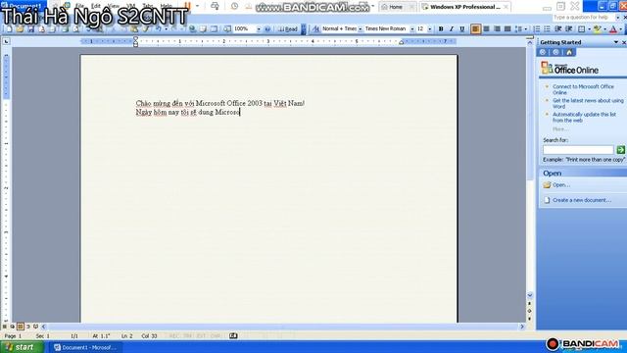Select Justify alignment
This screenshot has height=353, width=627.
(507, 29)
